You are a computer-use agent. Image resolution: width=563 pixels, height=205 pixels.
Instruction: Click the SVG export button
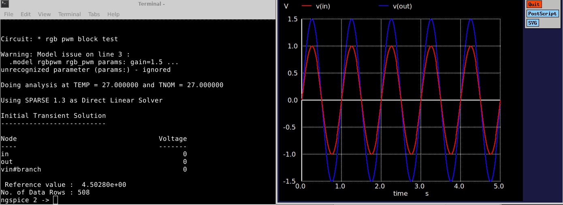(x=533, y=23)
